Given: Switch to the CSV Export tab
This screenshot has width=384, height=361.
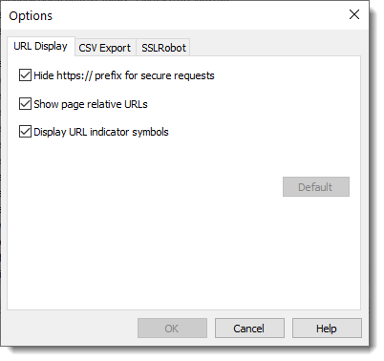Looking at the screenshot, I should click(105, 48).
